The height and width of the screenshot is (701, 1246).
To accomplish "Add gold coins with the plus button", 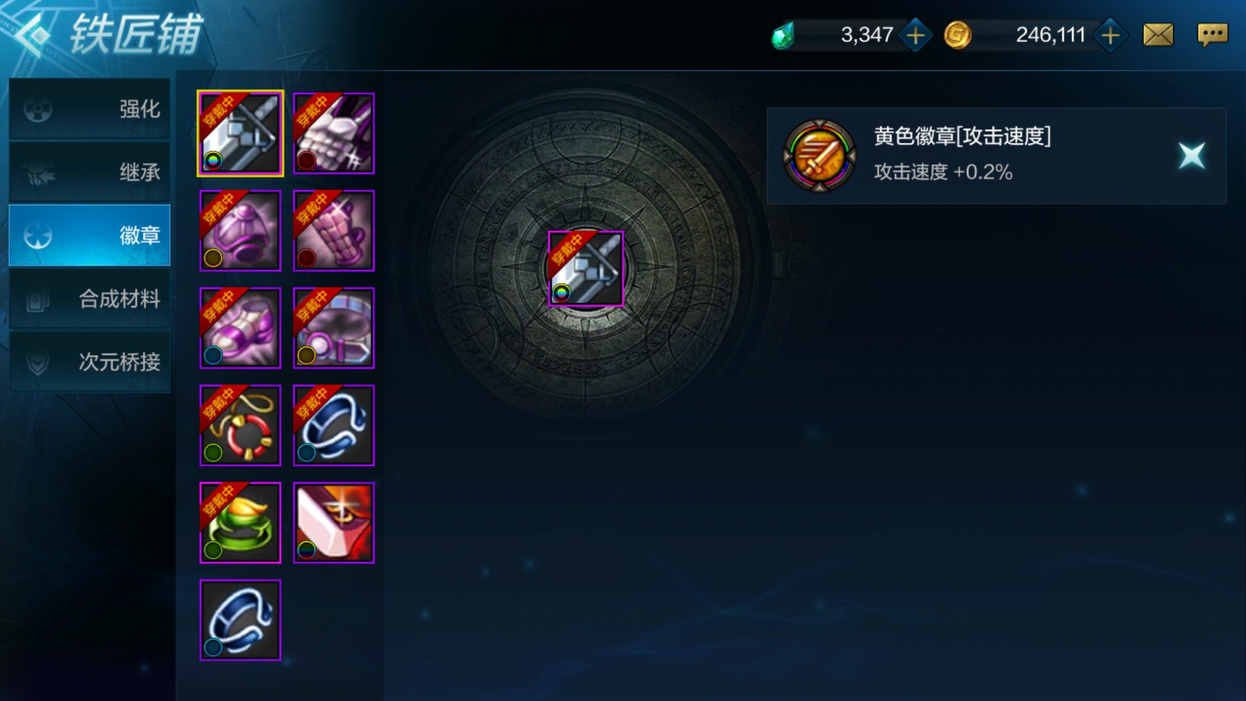I will tap(1110, 35).
